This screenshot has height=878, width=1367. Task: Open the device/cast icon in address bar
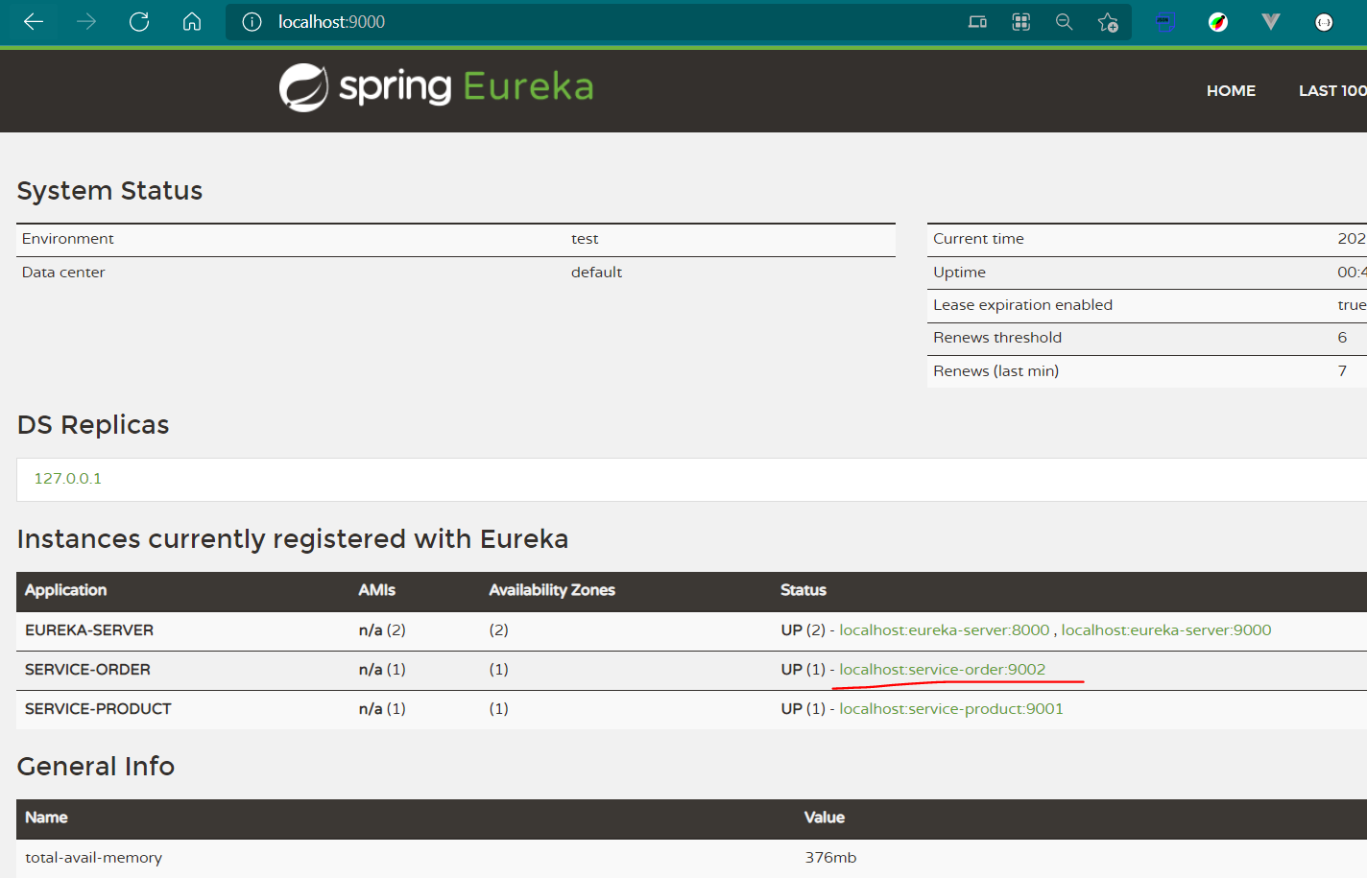977,22
